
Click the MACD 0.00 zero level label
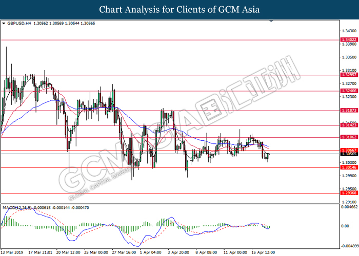pos(346,226)
